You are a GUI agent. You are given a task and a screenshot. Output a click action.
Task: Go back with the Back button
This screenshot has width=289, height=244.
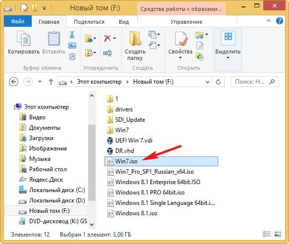click(14, 82)
